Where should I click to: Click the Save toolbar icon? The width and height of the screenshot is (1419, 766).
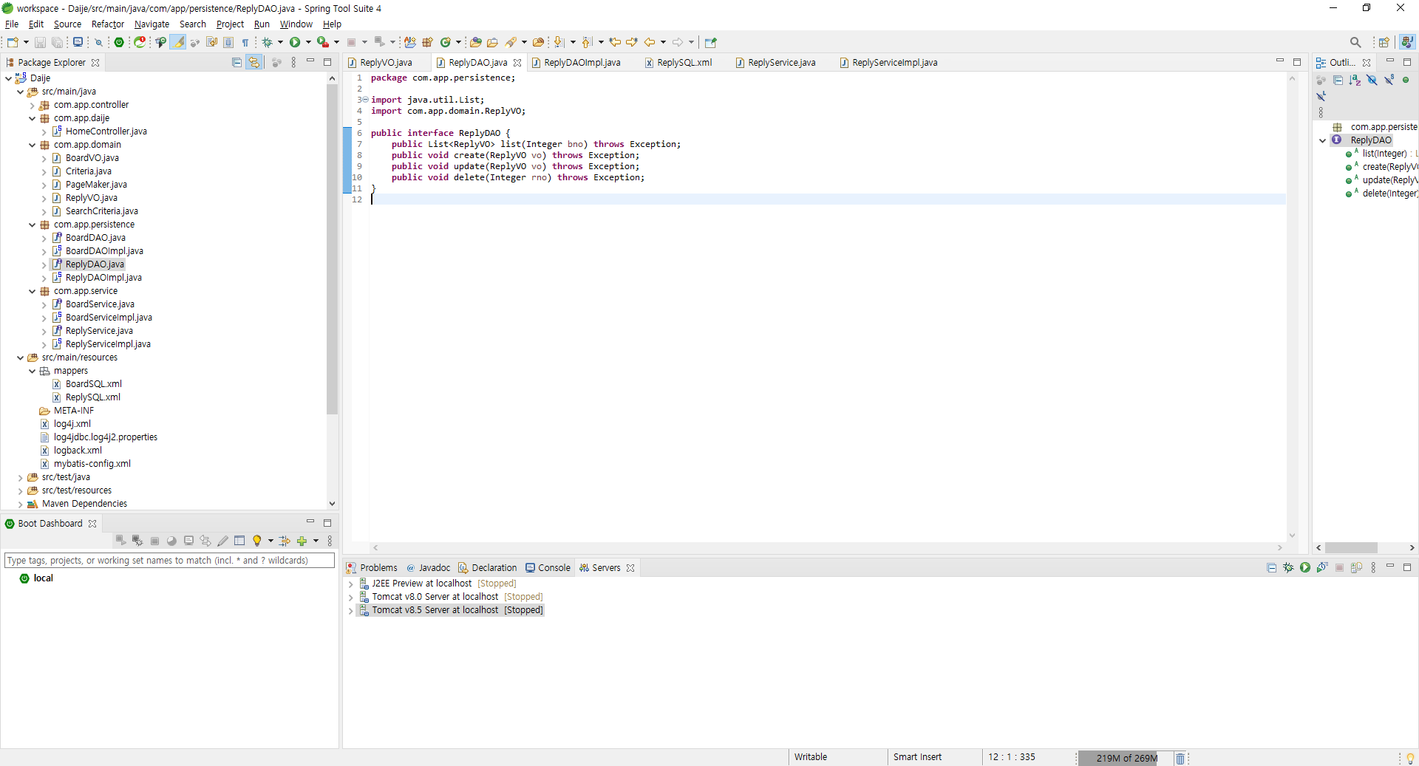[40, 42]
